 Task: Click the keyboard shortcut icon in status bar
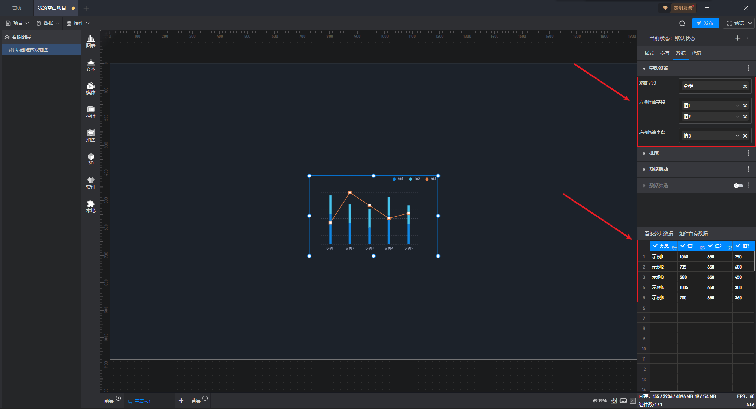tap(623, 401)
